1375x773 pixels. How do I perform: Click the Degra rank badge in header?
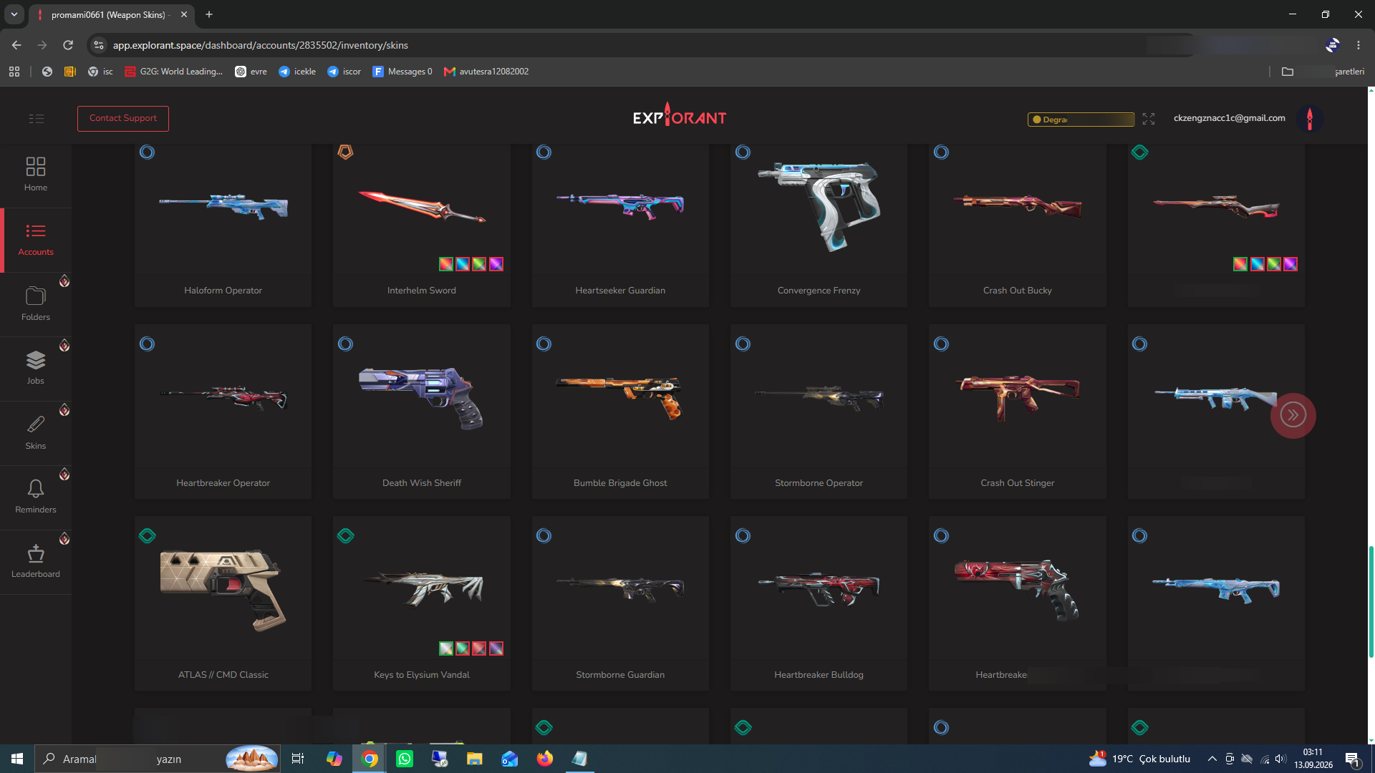[1081, 120]
